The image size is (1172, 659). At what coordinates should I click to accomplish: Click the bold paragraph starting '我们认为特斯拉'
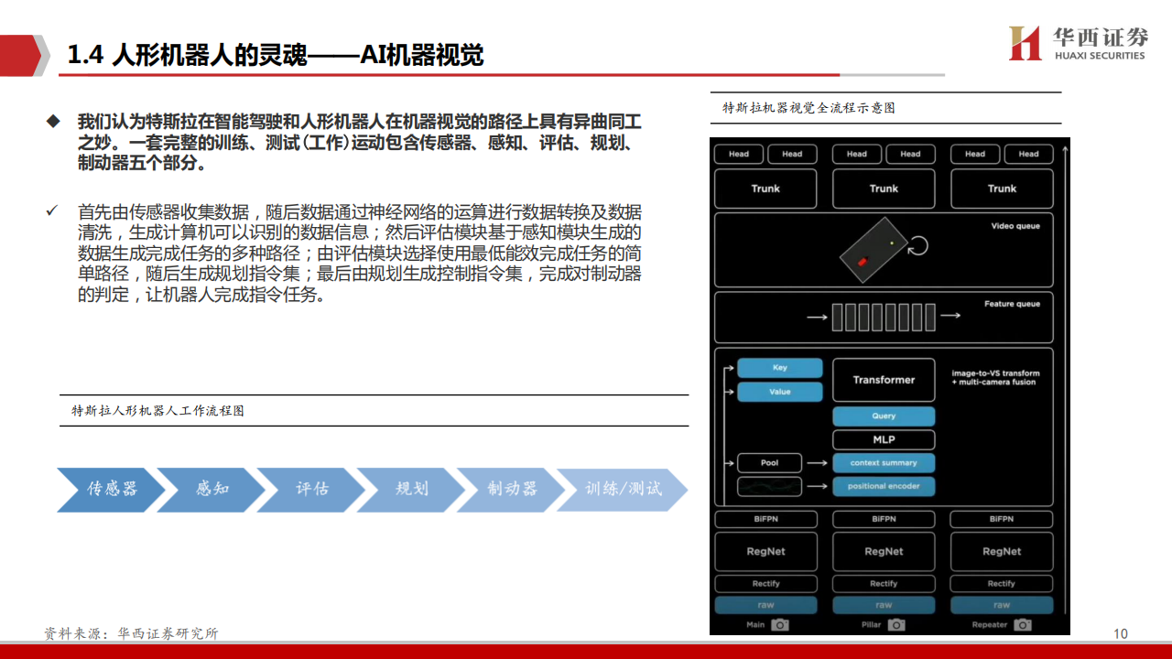[359, 143]
